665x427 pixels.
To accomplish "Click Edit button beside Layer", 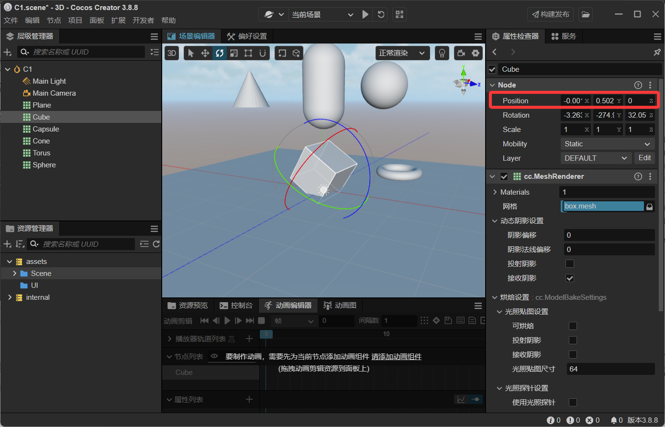I will (644, 158).
